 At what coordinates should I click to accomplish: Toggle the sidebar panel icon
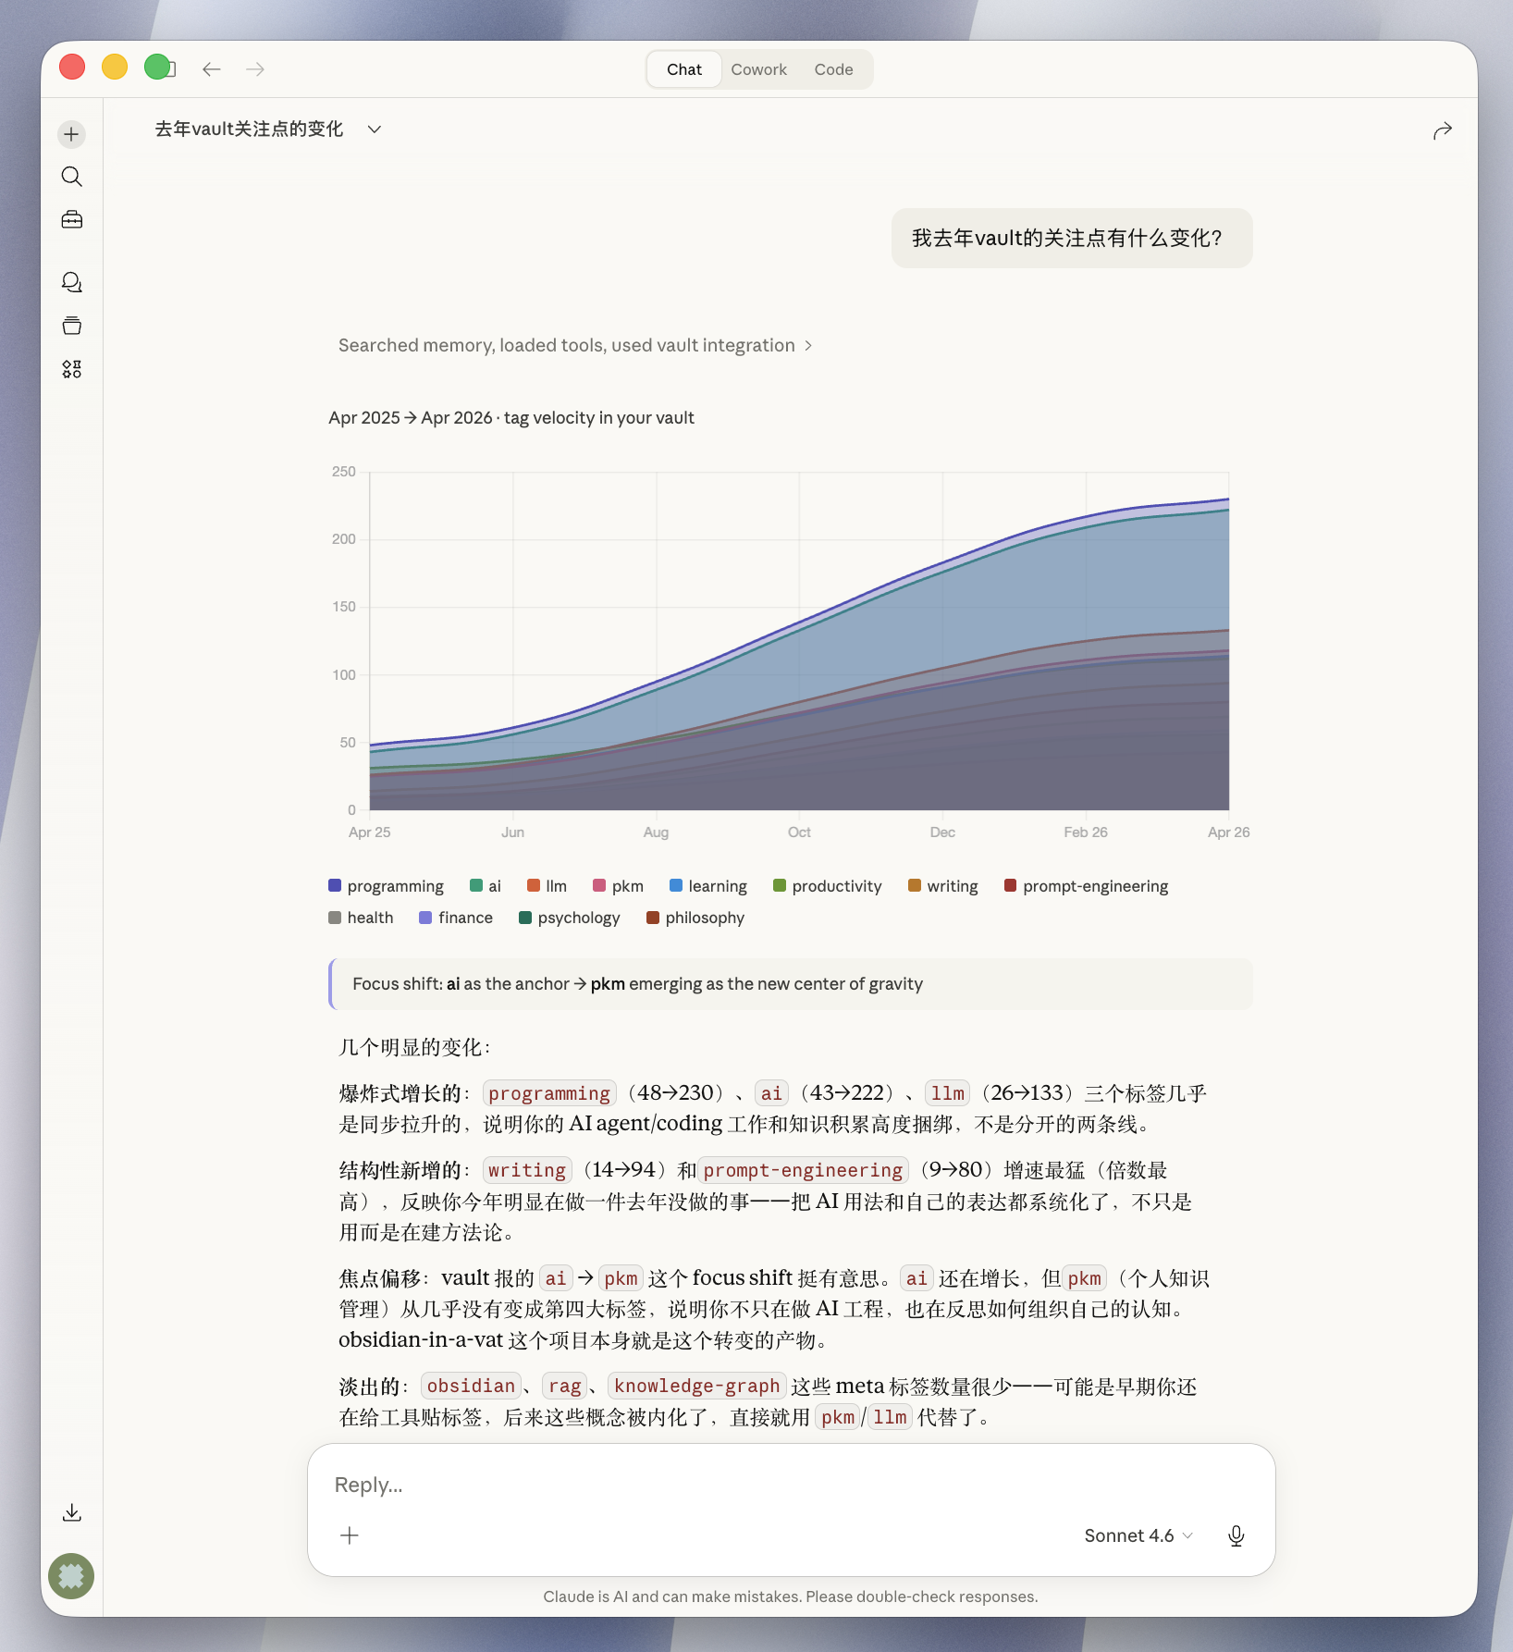pyautogui.click(x=172, y=69)
